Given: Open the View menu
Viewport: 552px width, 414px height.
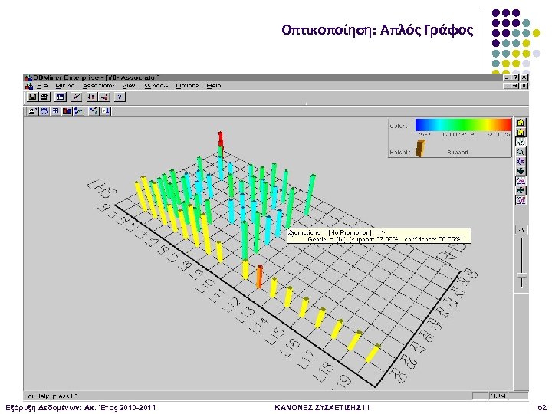Looking at the screenshot, I should click(130, 86).
